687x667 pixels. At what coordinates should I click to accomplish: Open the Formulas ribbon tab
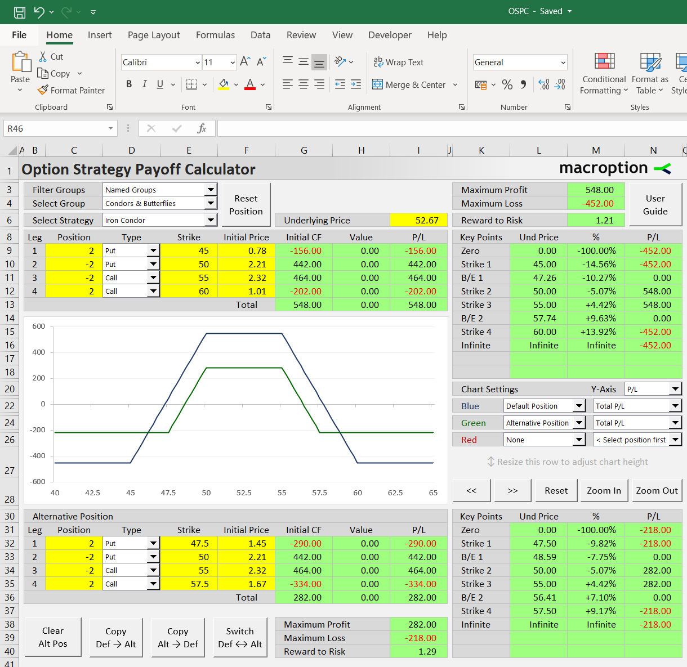[215, 35]
